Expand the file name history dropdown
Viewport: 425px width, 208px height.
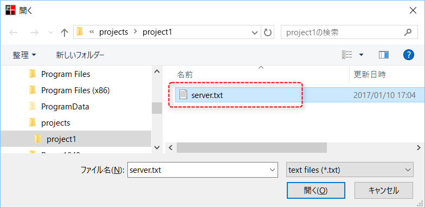coord(272,170)
